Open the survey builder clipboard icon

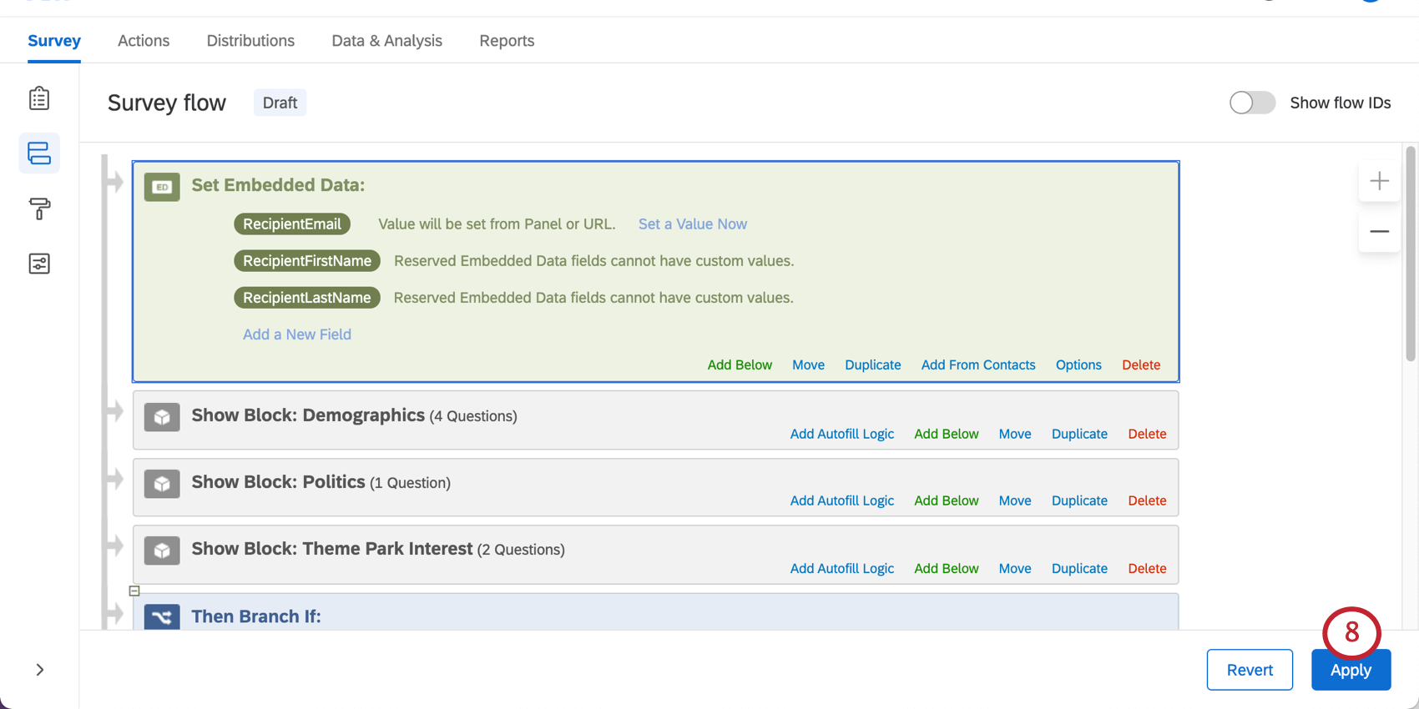click(39, 98)
